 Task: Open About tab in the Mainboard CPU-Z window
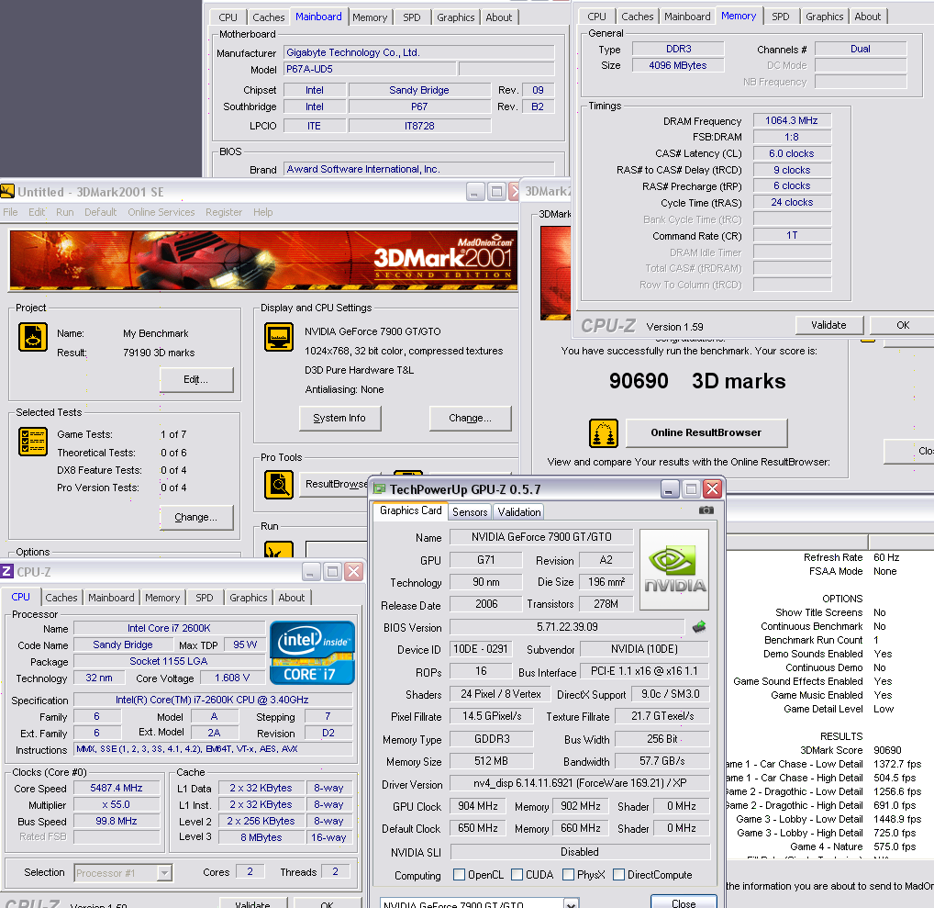point(498,17)
